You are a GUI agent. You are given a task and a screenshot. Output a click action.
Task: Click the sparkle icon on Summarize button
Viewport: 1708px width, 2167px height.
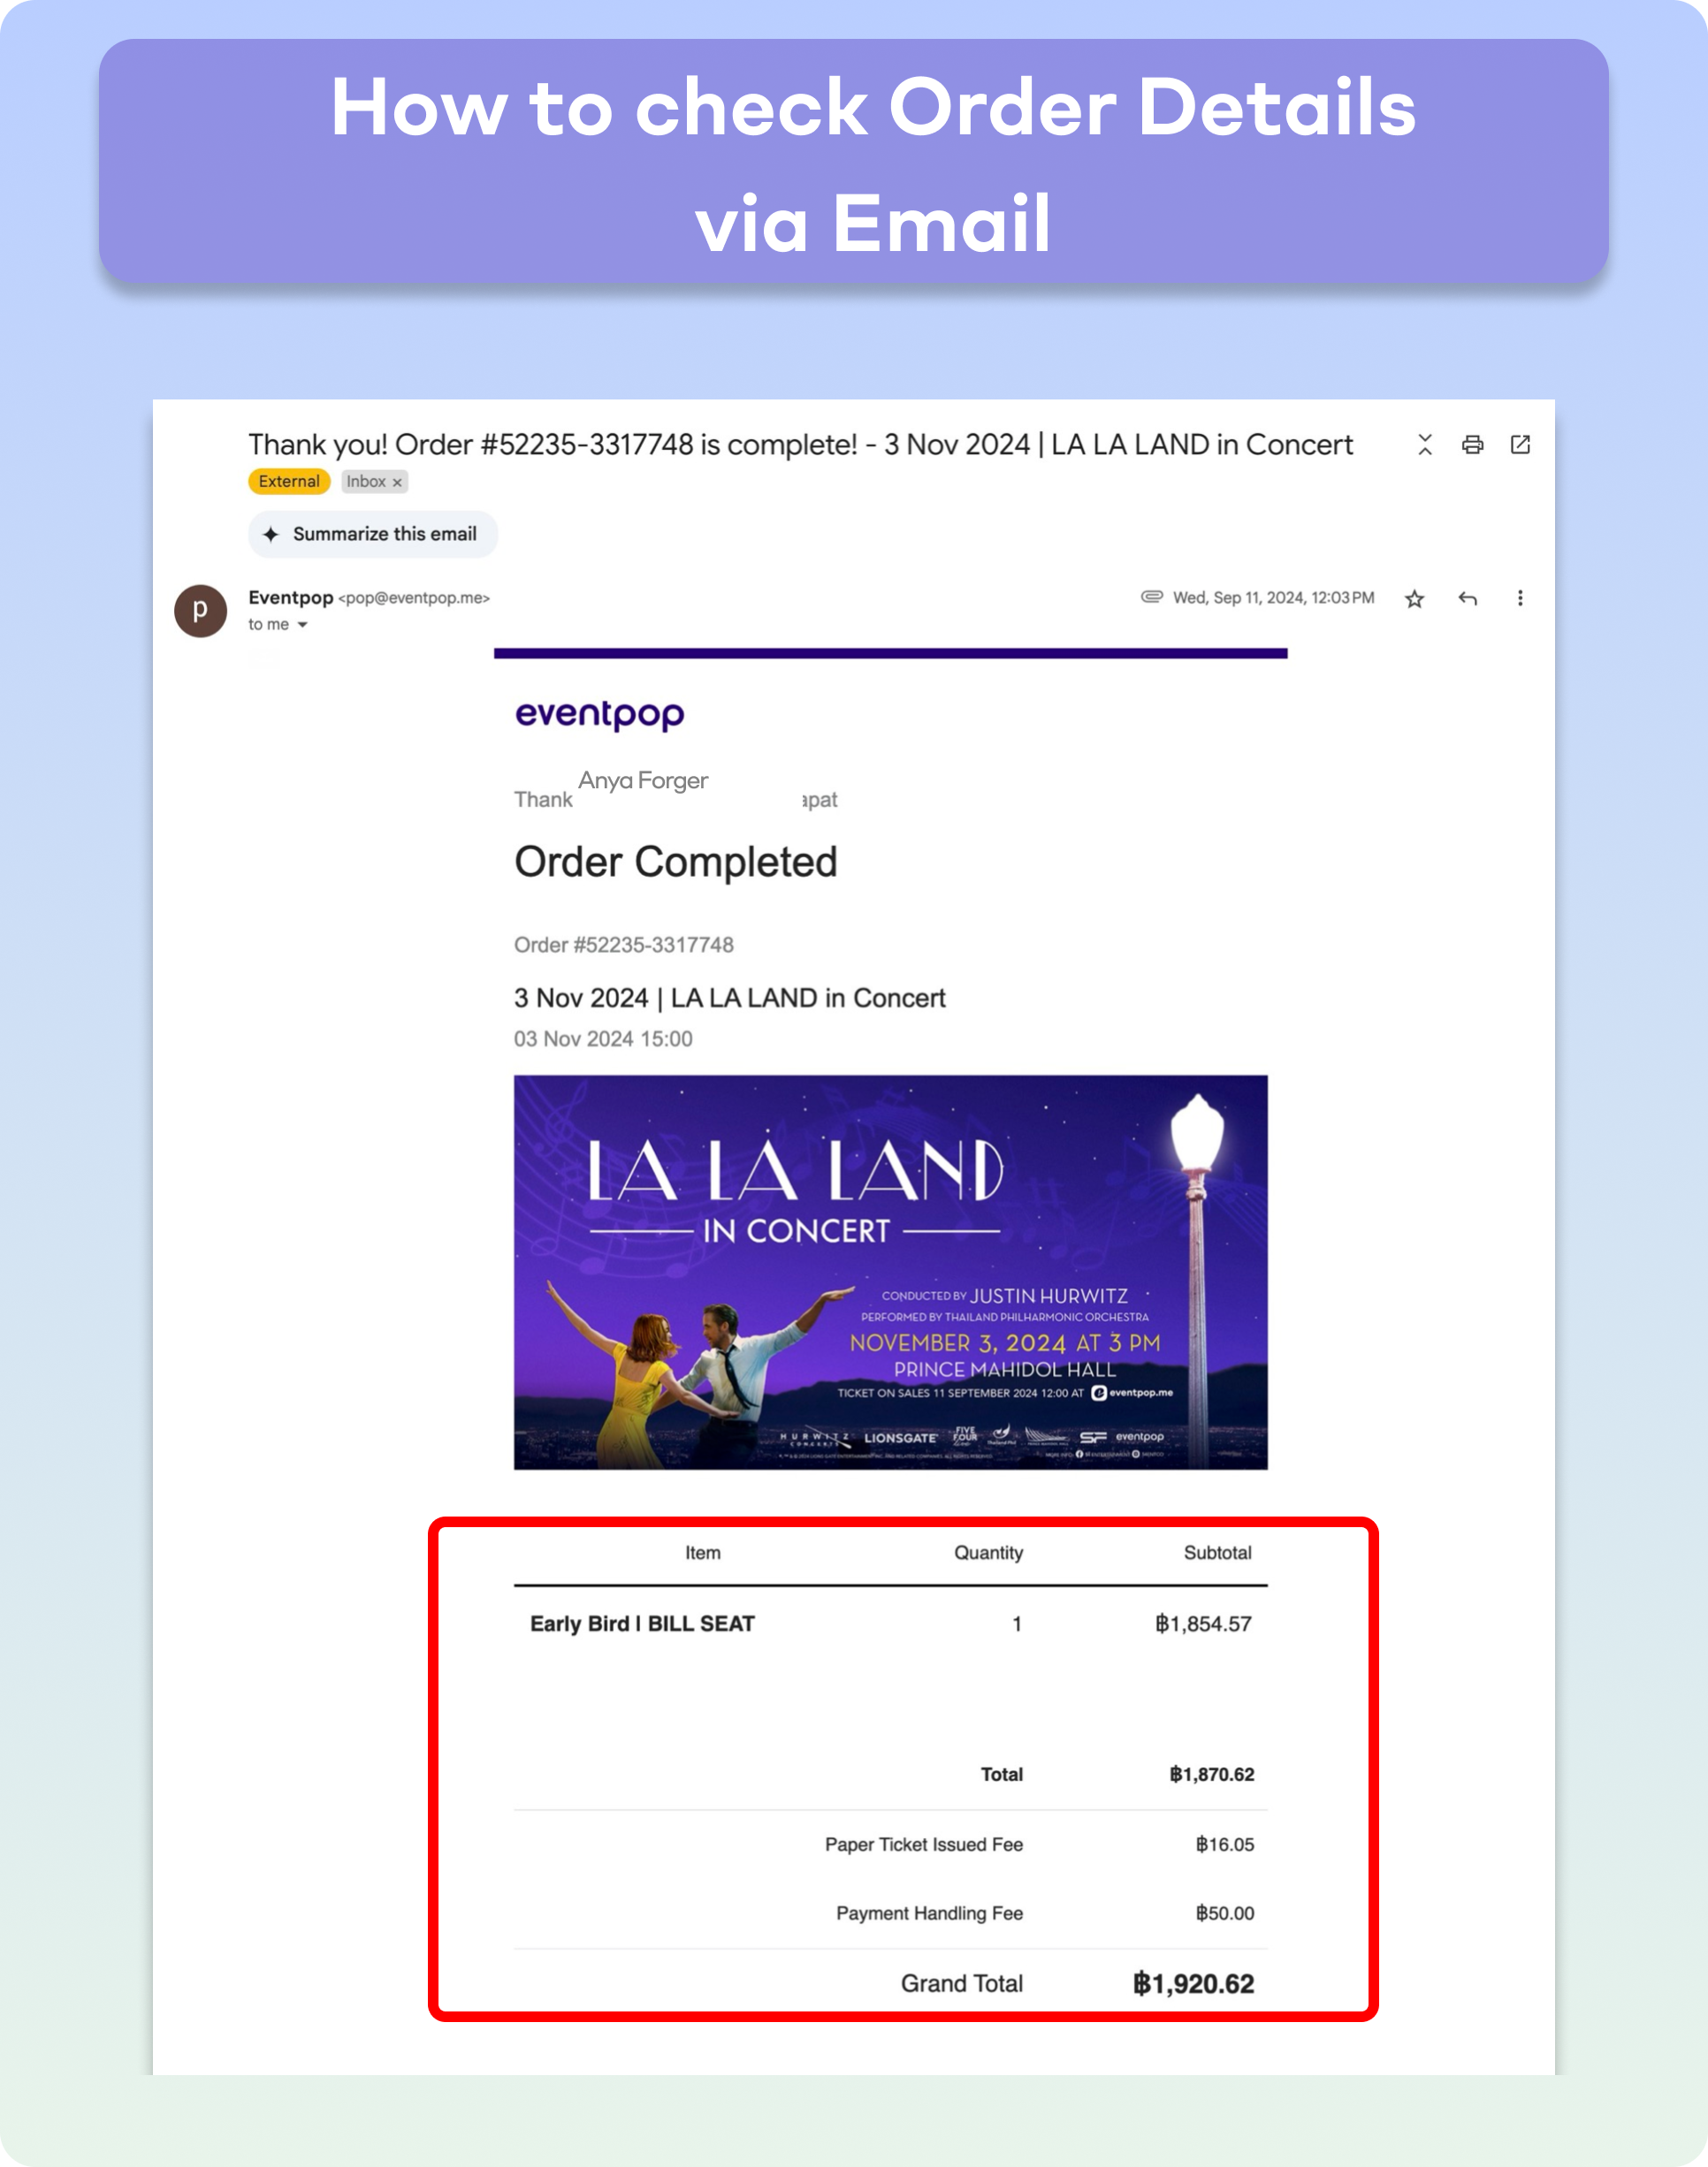tap(271, 535)
